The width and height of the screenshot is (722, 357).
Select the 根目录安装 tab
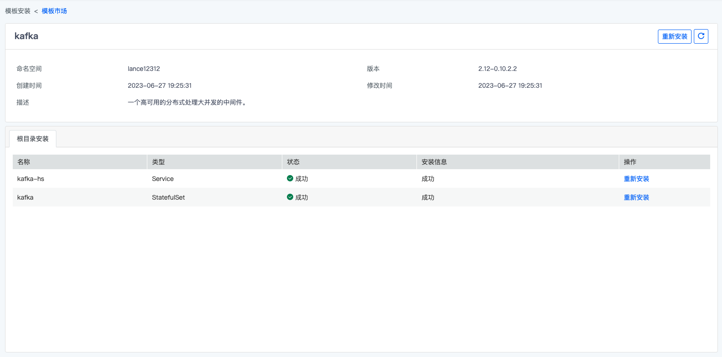click(33, 139)
